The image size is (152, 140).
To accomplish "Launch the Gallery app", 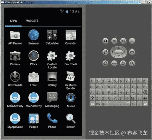I will pyautogui.click(x=52, y=79).
